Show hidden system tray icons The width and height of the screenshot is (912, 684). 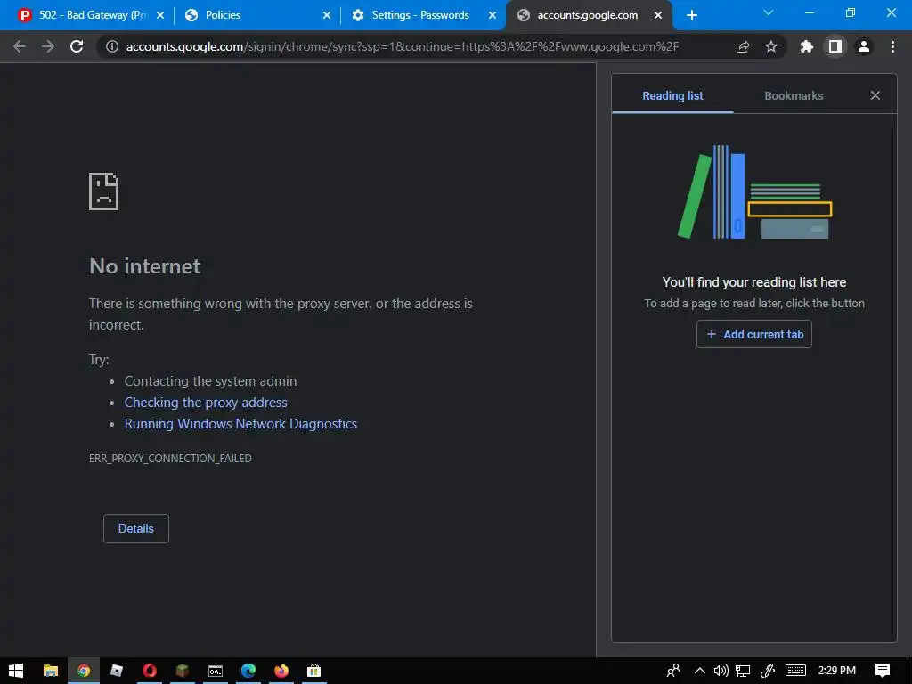tap(700, 671)
